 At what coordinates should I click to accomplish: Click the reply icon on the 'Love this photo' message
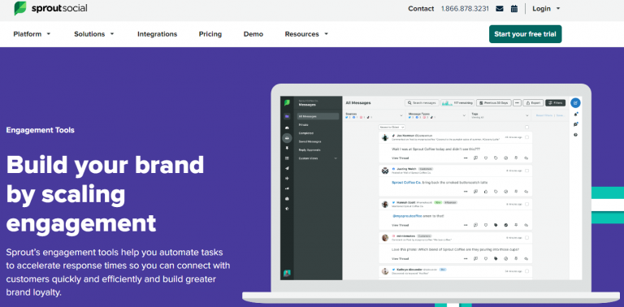[526, 258]
